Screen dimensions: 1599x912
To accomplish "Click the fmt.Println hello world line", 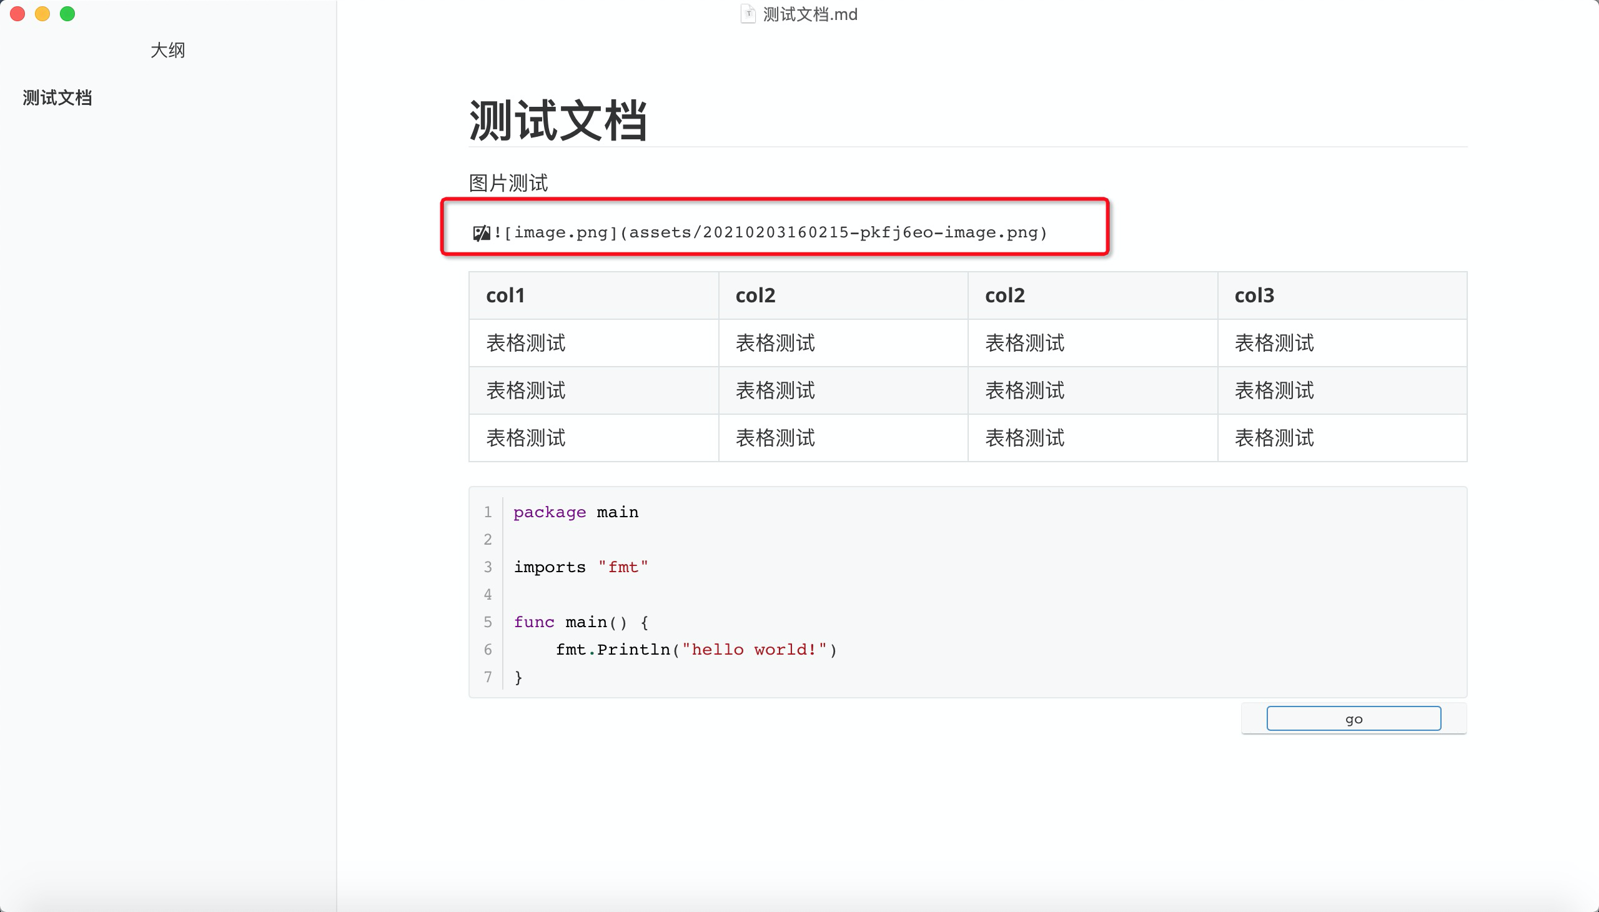I will 696,650.
